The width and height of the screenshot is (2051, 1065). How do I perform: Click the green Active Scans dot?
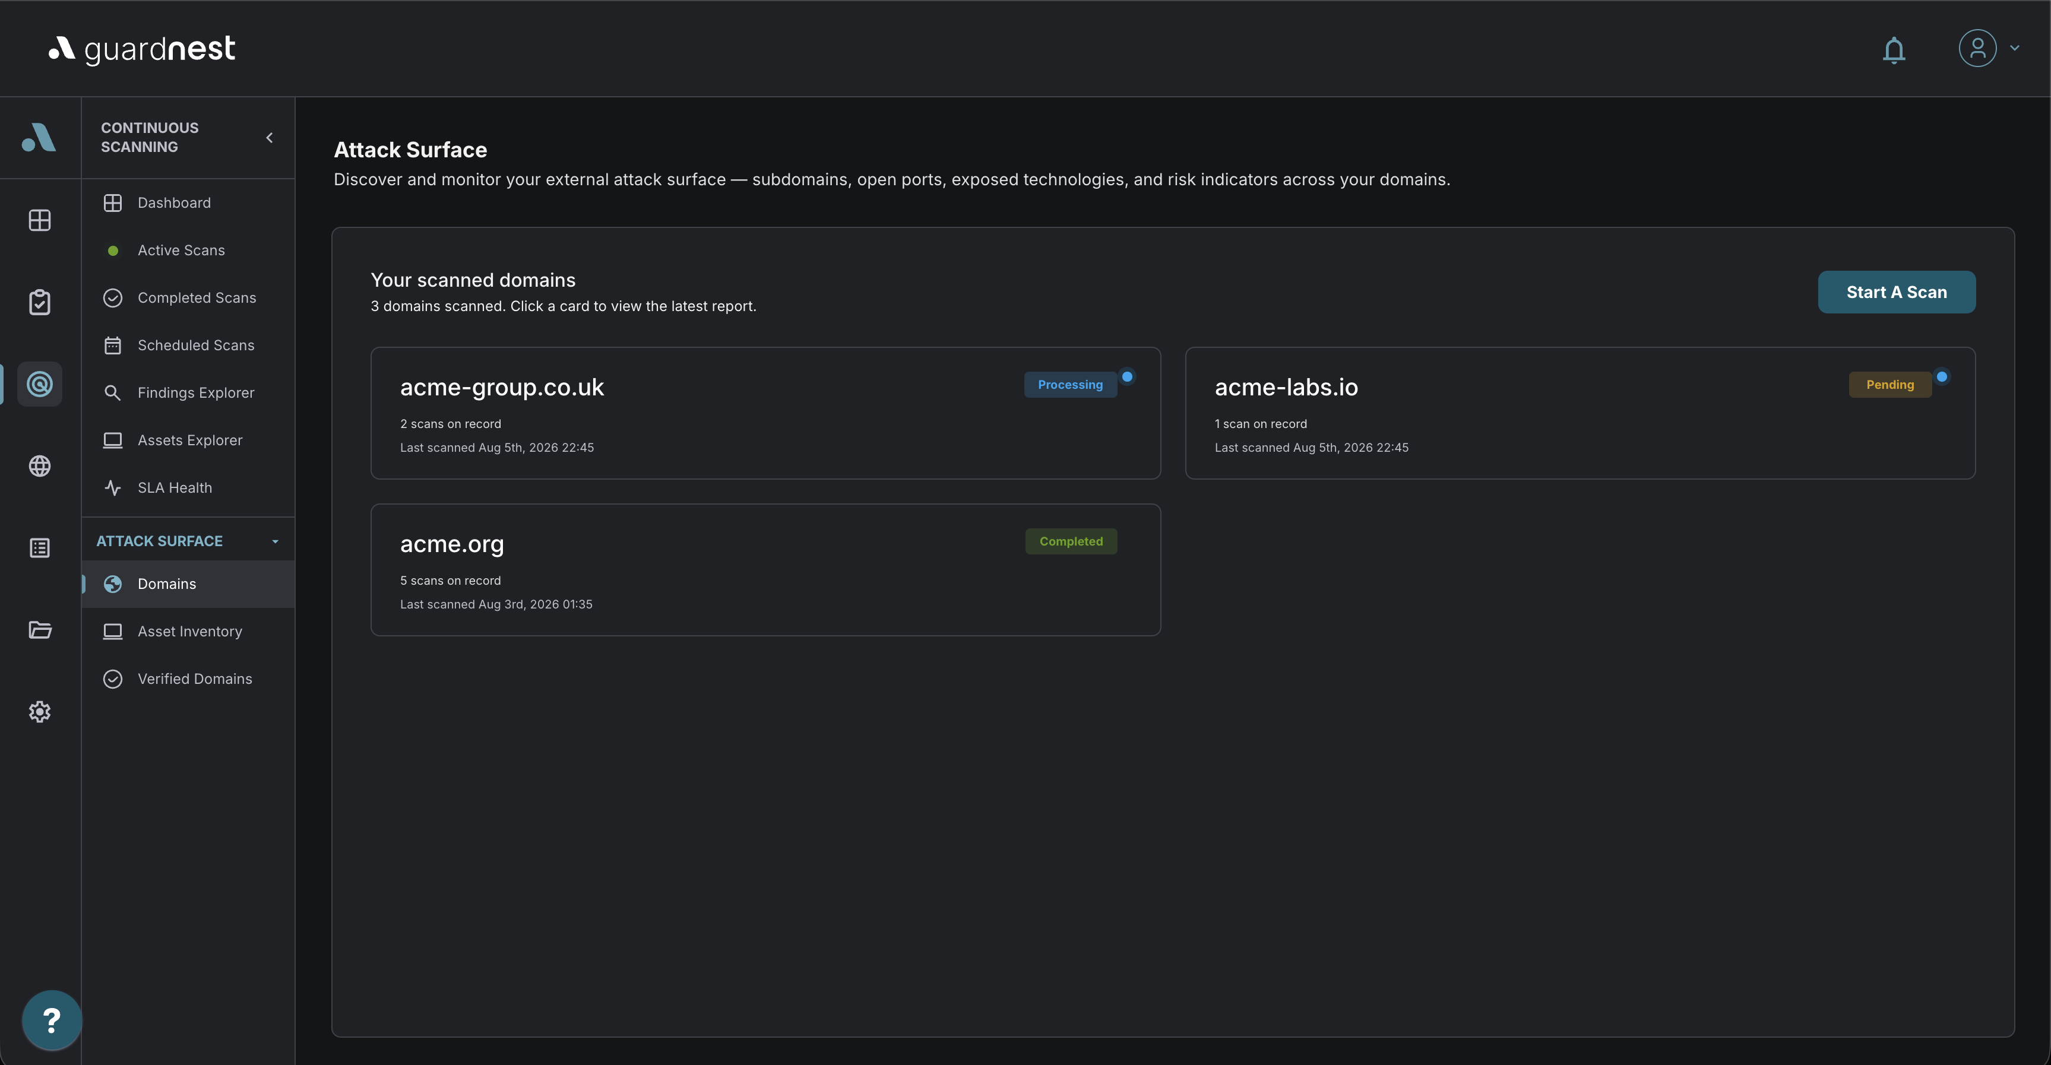pos(113,251)
